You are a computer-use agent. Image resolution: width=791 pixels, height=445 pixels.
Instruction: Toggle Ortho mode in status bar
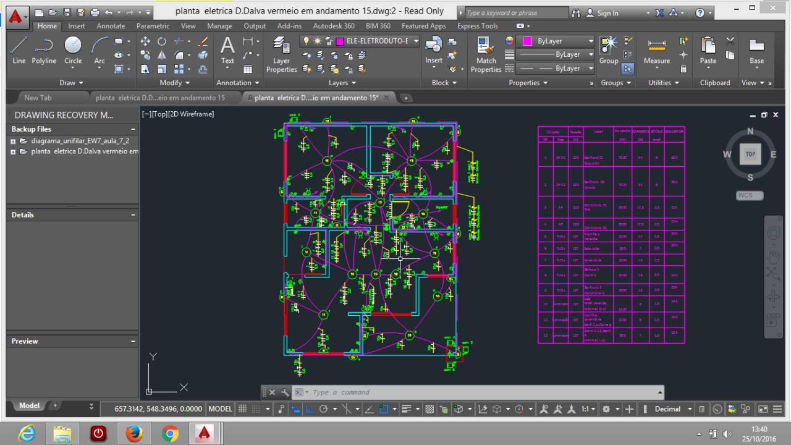pos(310,409)
